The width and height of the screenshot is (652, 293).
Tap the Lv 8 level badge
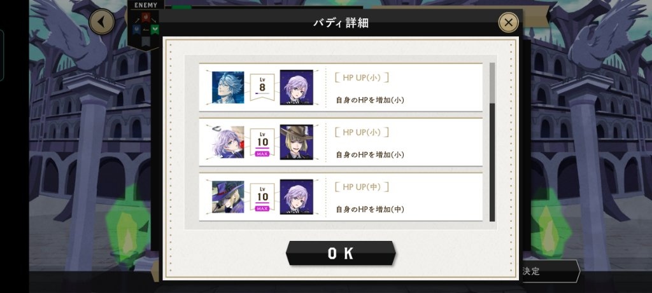click(x=262, y=86)
